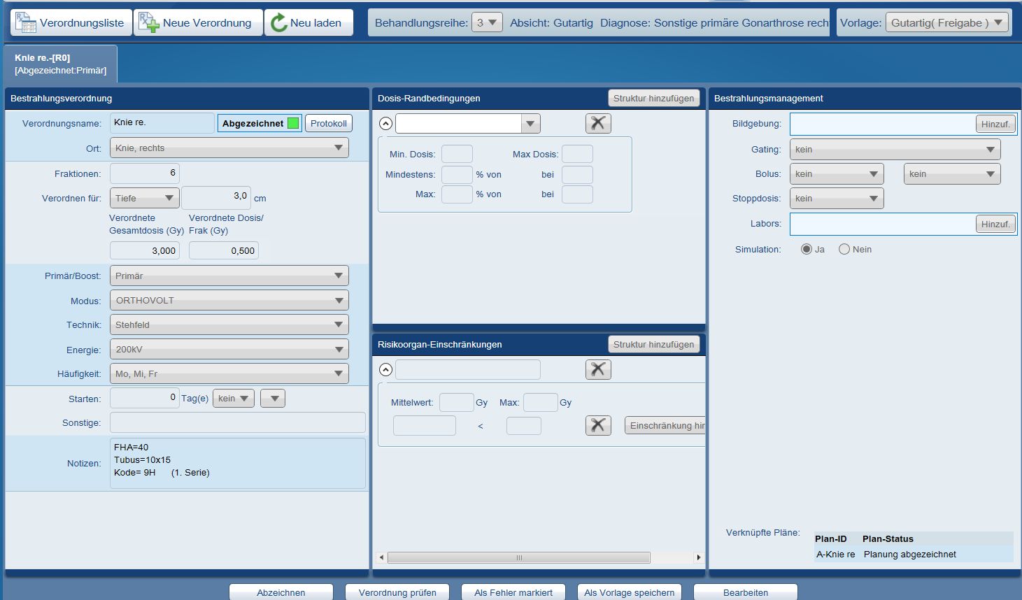Delete the Dosis-Randbedingungen structure with X icon
1022x600 pixels.
tap(598, 124)
